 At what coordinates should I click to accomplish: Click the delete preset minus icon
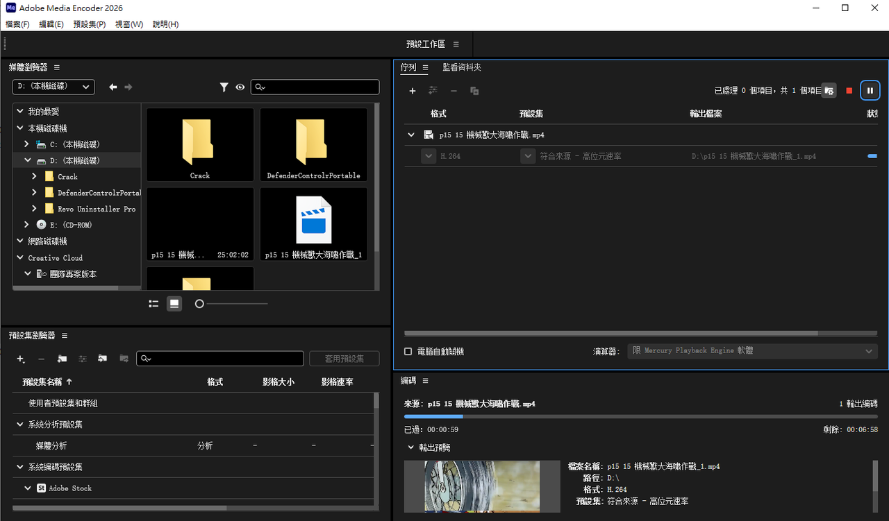tap(41, 359)
